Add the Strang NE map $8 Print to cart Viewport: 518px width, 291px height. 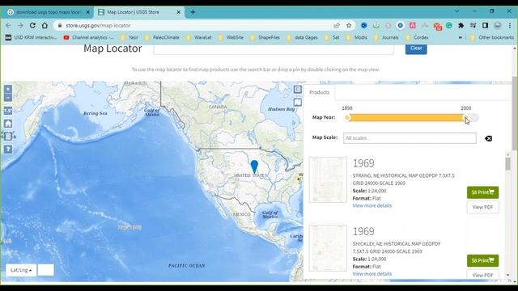[482, 192]
